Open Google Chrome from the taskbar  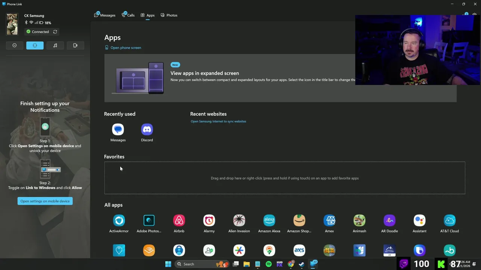pos(290,264)
